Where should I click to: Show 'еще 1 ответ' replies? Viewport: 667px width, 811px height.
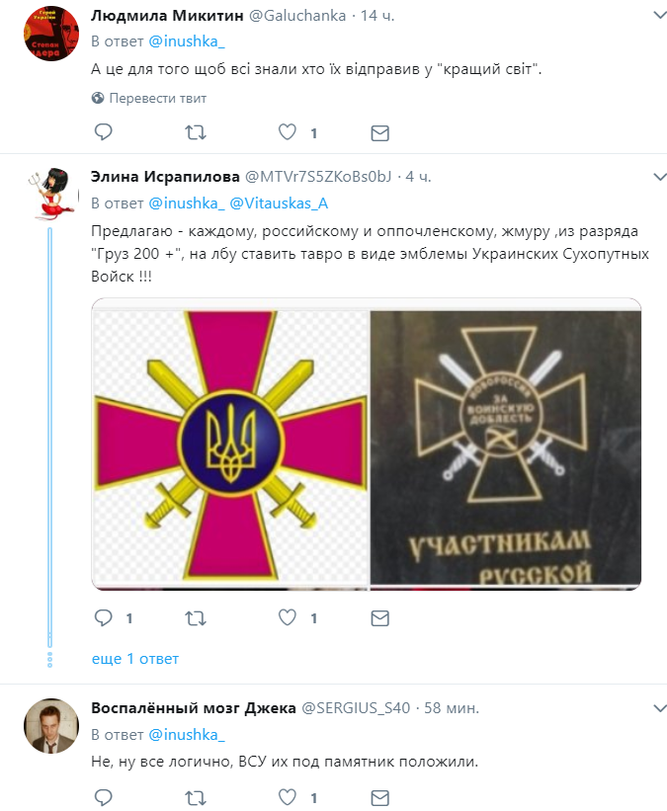click(134, 658)
